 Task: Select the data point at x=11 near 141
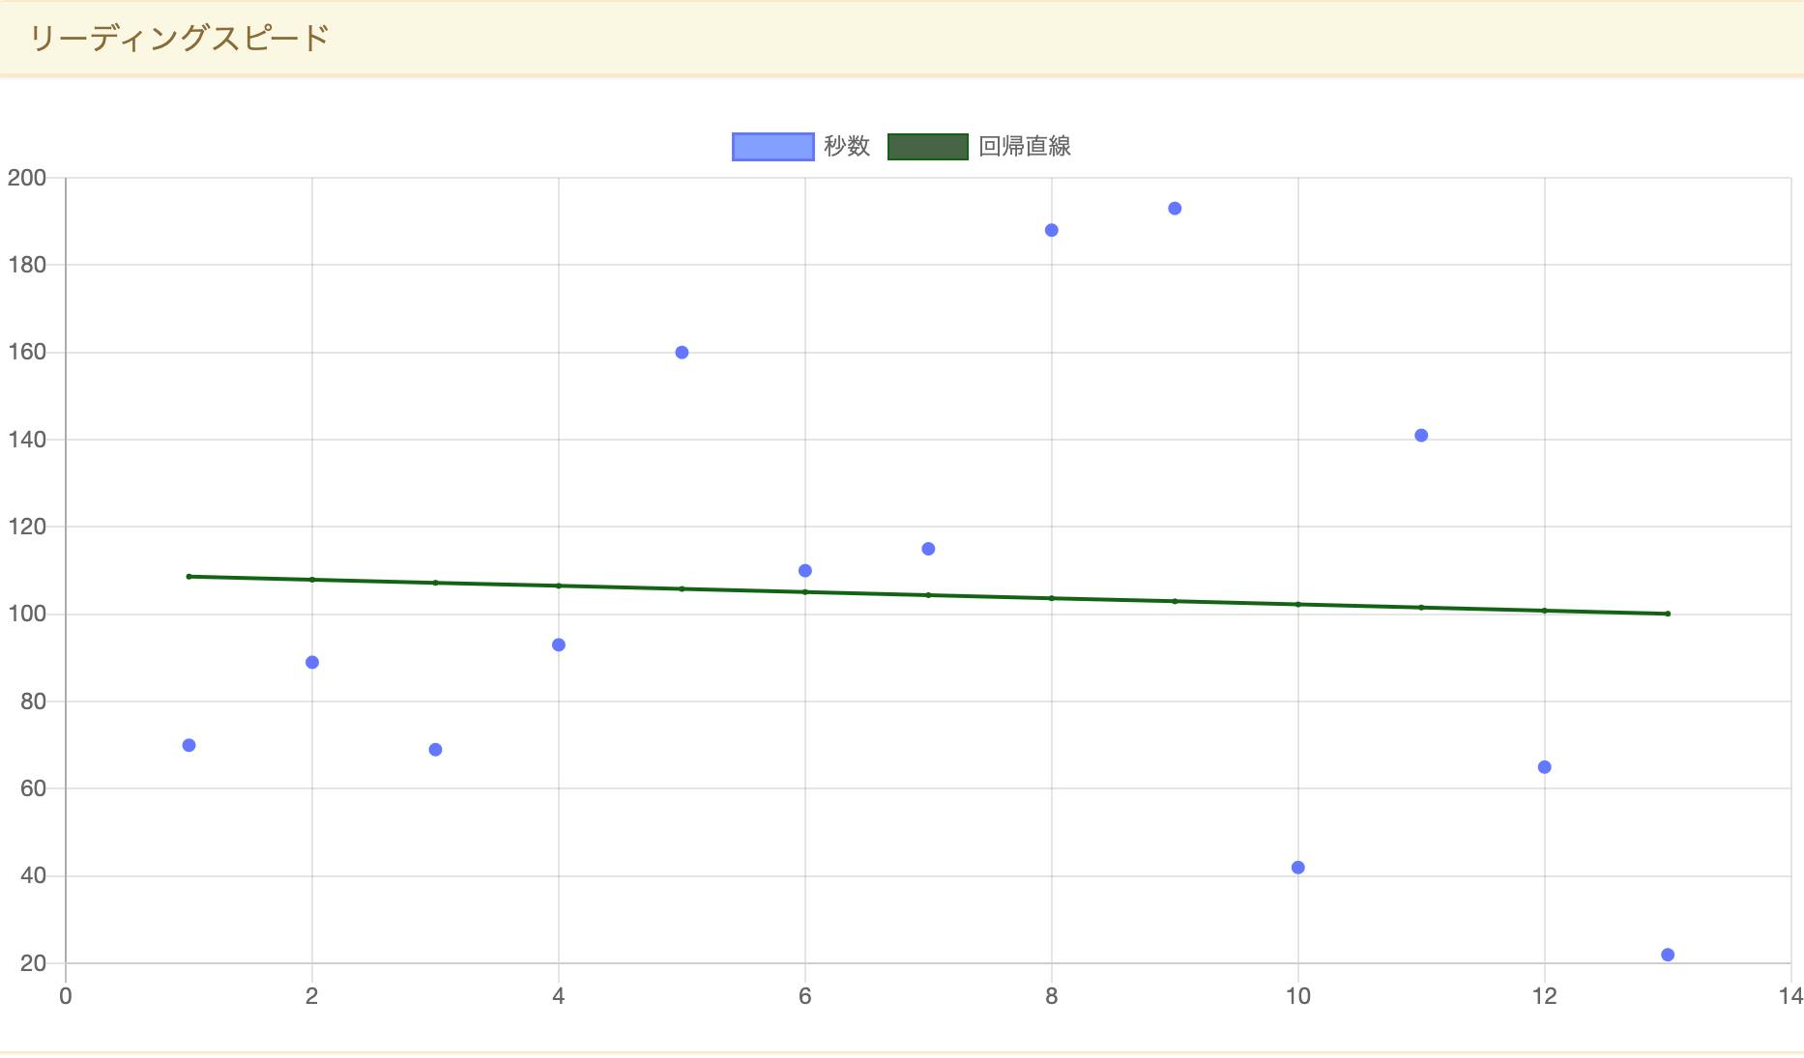1421,436
